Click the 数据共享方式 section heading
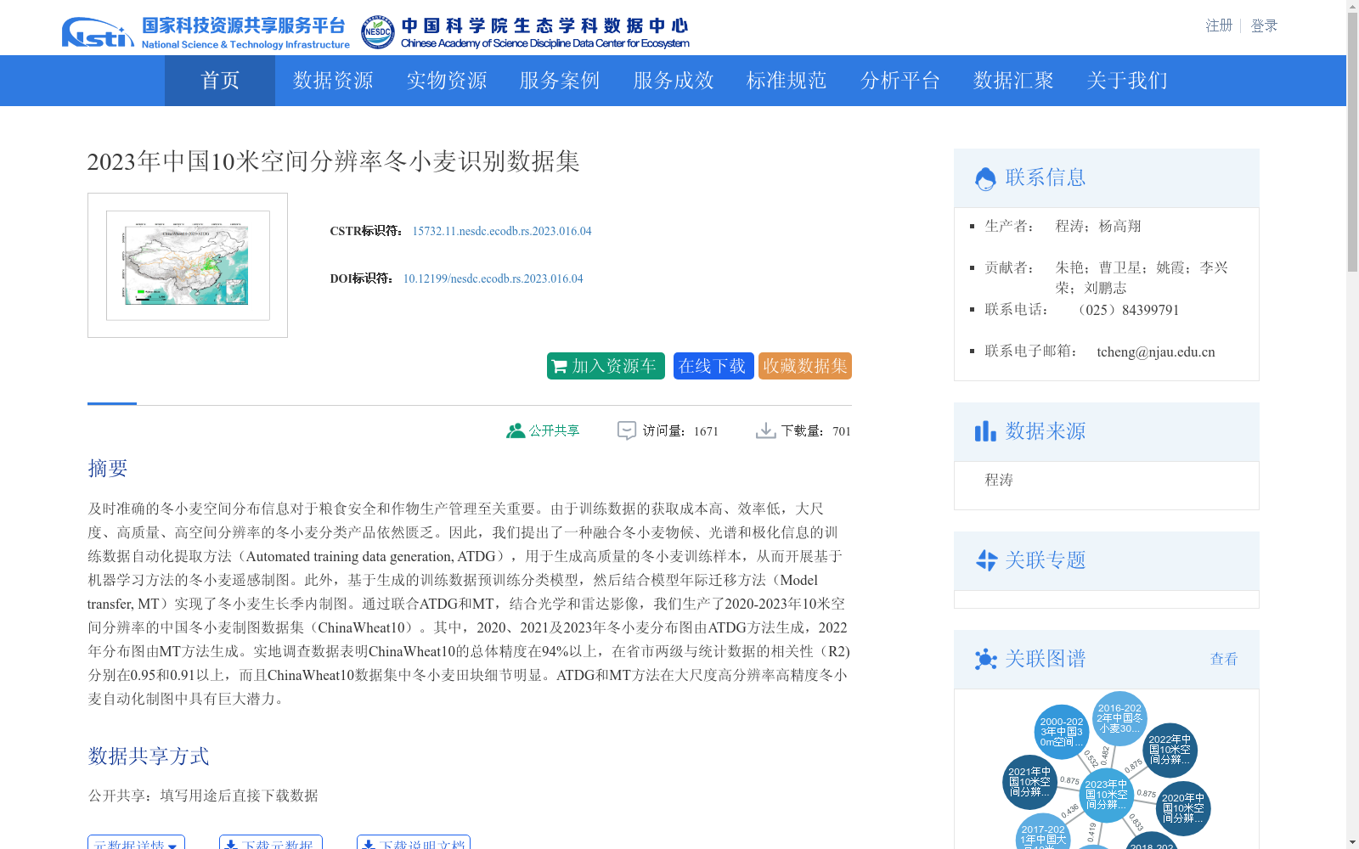Screen dimensions: 1359x849 149,756
